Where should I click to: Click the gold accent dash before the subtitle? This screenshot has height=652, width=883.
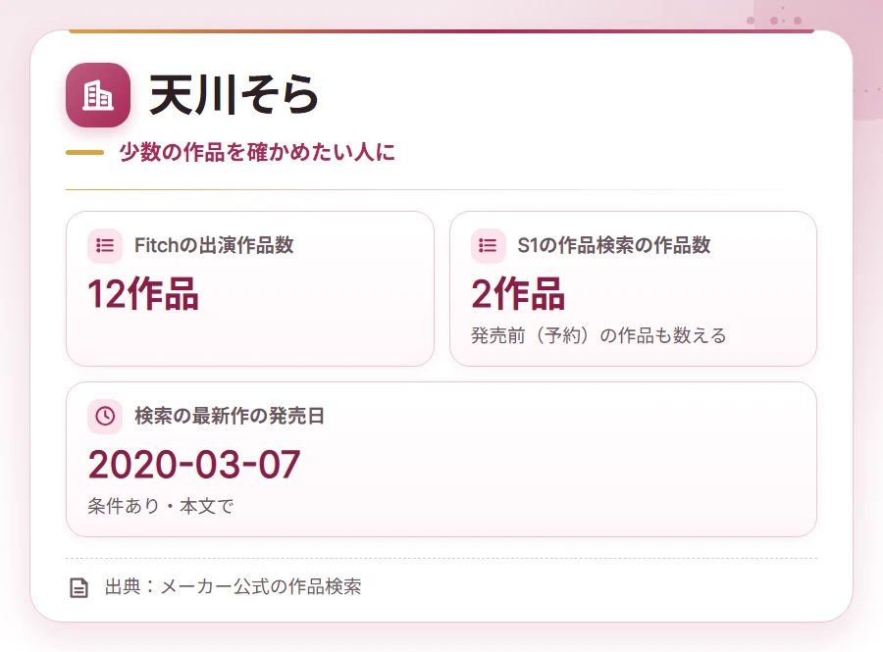85,152
